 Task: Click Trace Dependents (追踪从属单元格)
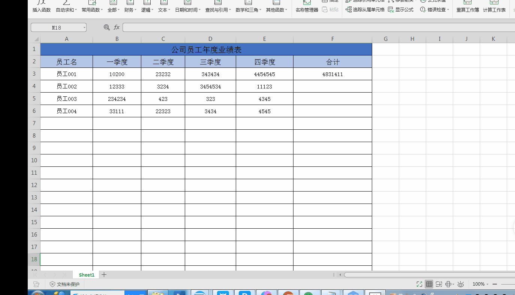[x=365, y=10]
